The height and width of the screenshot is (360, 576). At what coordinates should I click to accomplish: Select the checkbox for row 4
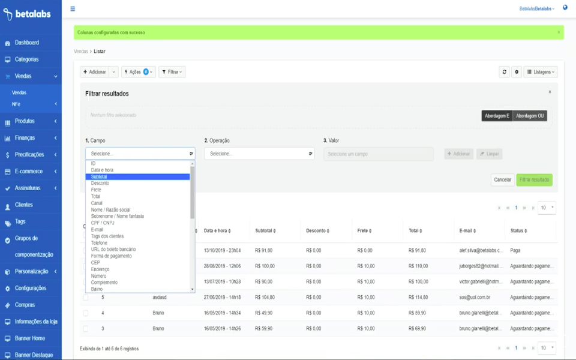click(86, 313)
